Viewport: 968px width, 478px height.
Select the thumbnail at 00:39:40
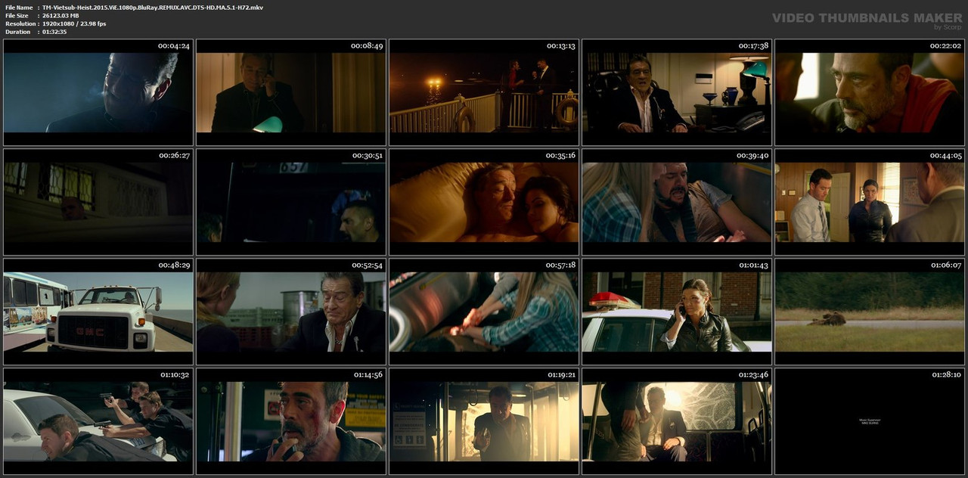coord(677,202)
